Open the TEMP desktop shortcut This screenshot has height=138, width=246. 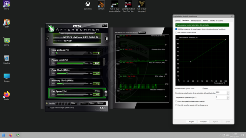(x=7, y=23)
